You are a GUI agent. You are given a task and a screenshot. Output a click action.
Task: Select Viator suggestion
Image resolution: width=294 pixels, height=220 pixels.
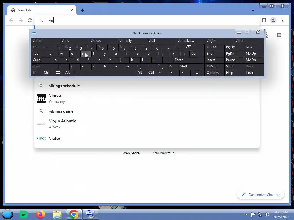pos(147,138)
